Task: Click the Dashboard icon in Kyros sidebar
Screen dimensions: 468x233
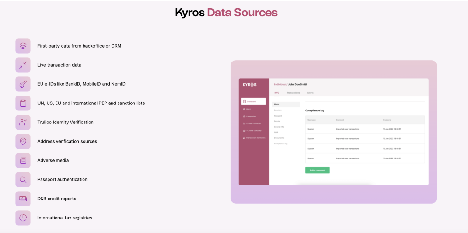Action: point(244,101)
